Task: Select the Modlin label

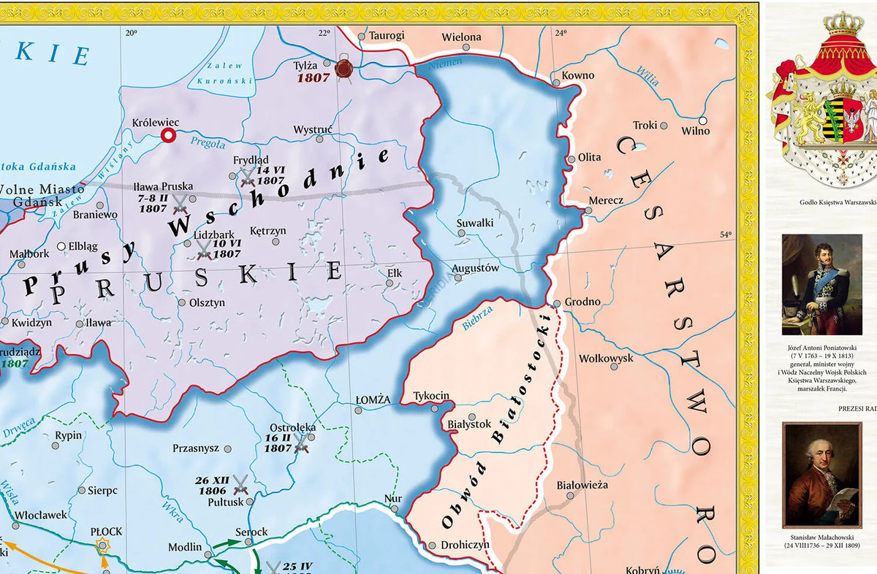Action: [185, 547]
